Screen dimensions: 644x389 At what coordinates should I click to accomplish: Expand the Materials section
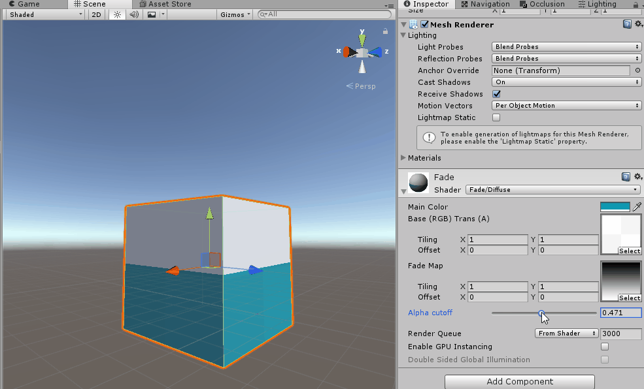403,158
